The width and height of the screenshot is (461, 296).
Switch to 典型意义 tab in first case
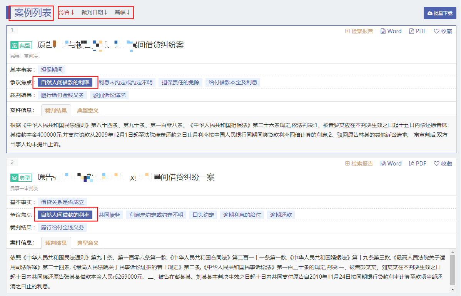tap(88, 110)
